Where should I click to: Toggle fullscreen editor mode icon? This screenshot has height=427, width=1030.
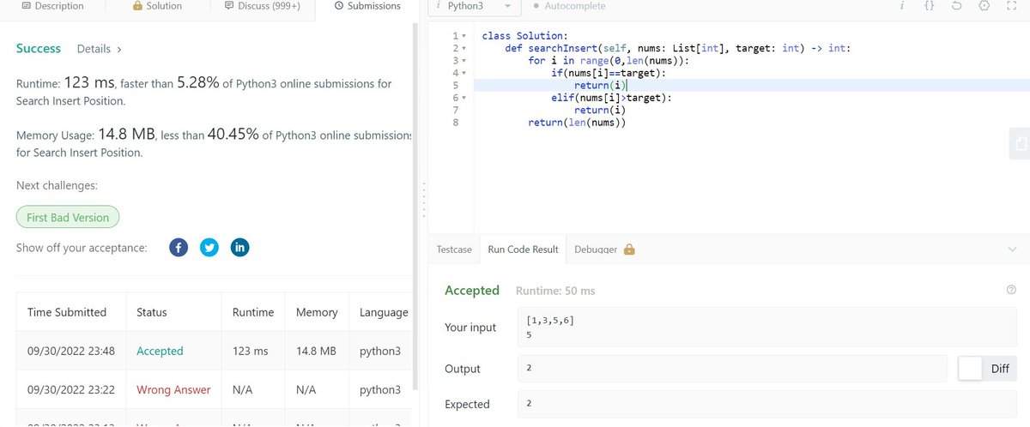click(1011, 6)
